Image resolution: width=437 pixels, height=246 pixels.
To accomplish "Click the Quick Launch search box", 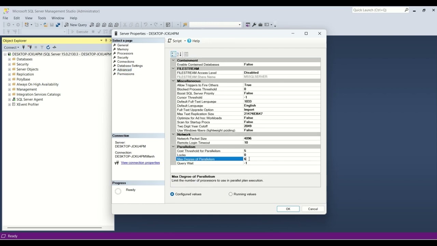I will point(378,10).
